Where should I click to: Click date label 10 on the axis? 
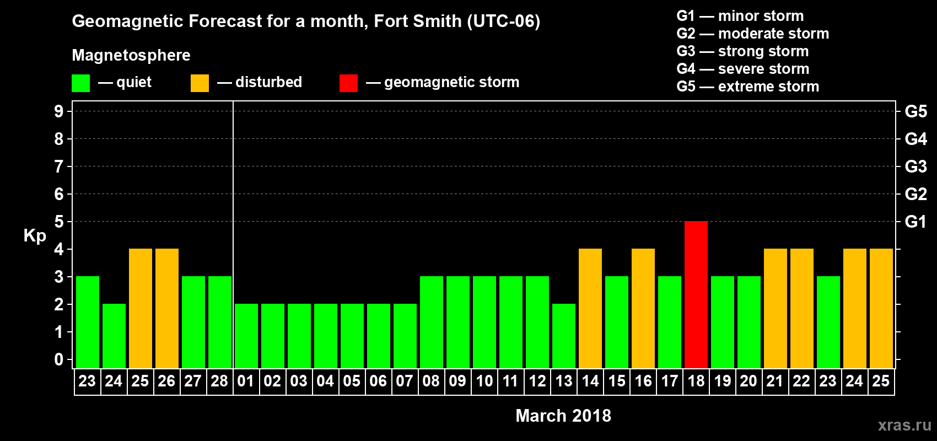point(484,381)
